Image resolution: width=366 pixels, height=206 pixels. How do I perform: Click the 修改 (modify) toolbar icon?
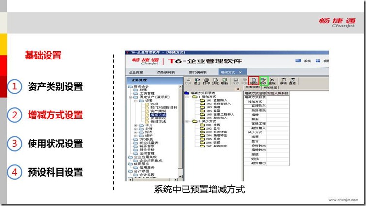point(264,81)
